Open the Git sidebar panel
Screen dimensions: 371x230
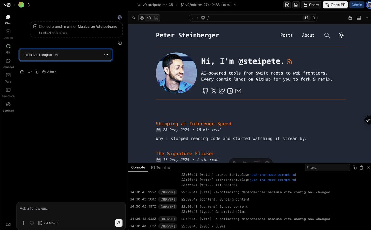[x=8, y=49]
